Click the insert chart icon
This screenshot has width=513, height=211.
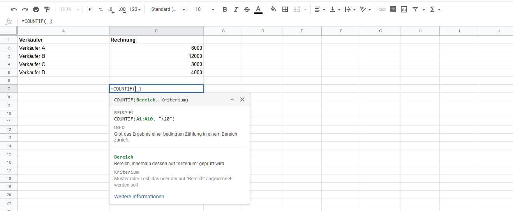tap(404, 9)
